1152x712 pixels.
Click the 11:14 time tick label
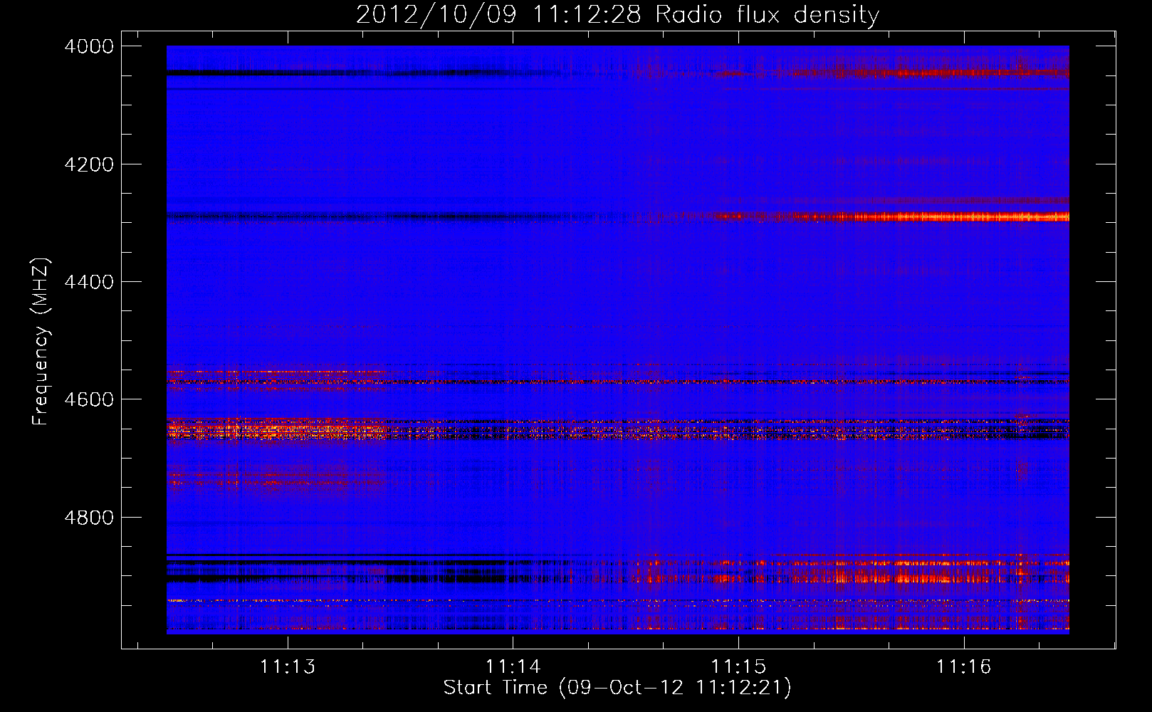513,666
